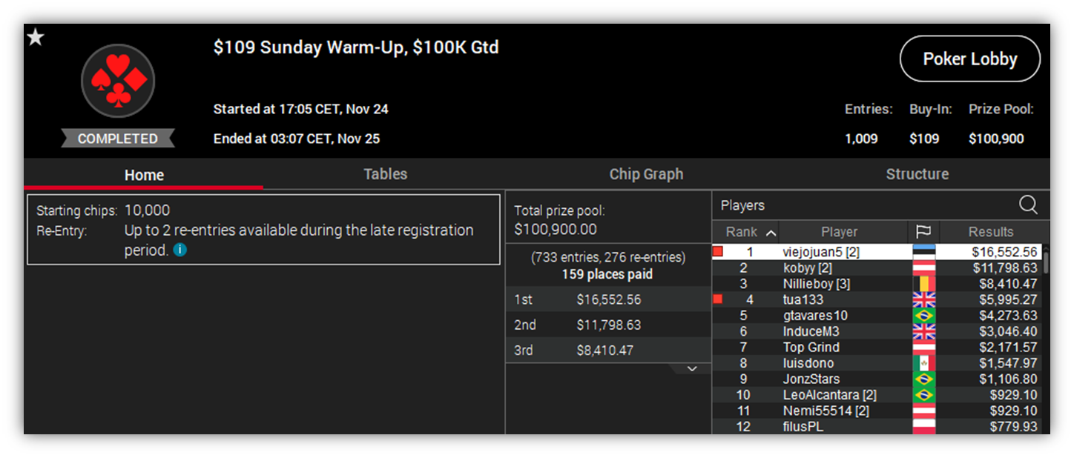1074x458 pixels.
Task: Sort by the country flag column
Action: [x=923, y=232]
